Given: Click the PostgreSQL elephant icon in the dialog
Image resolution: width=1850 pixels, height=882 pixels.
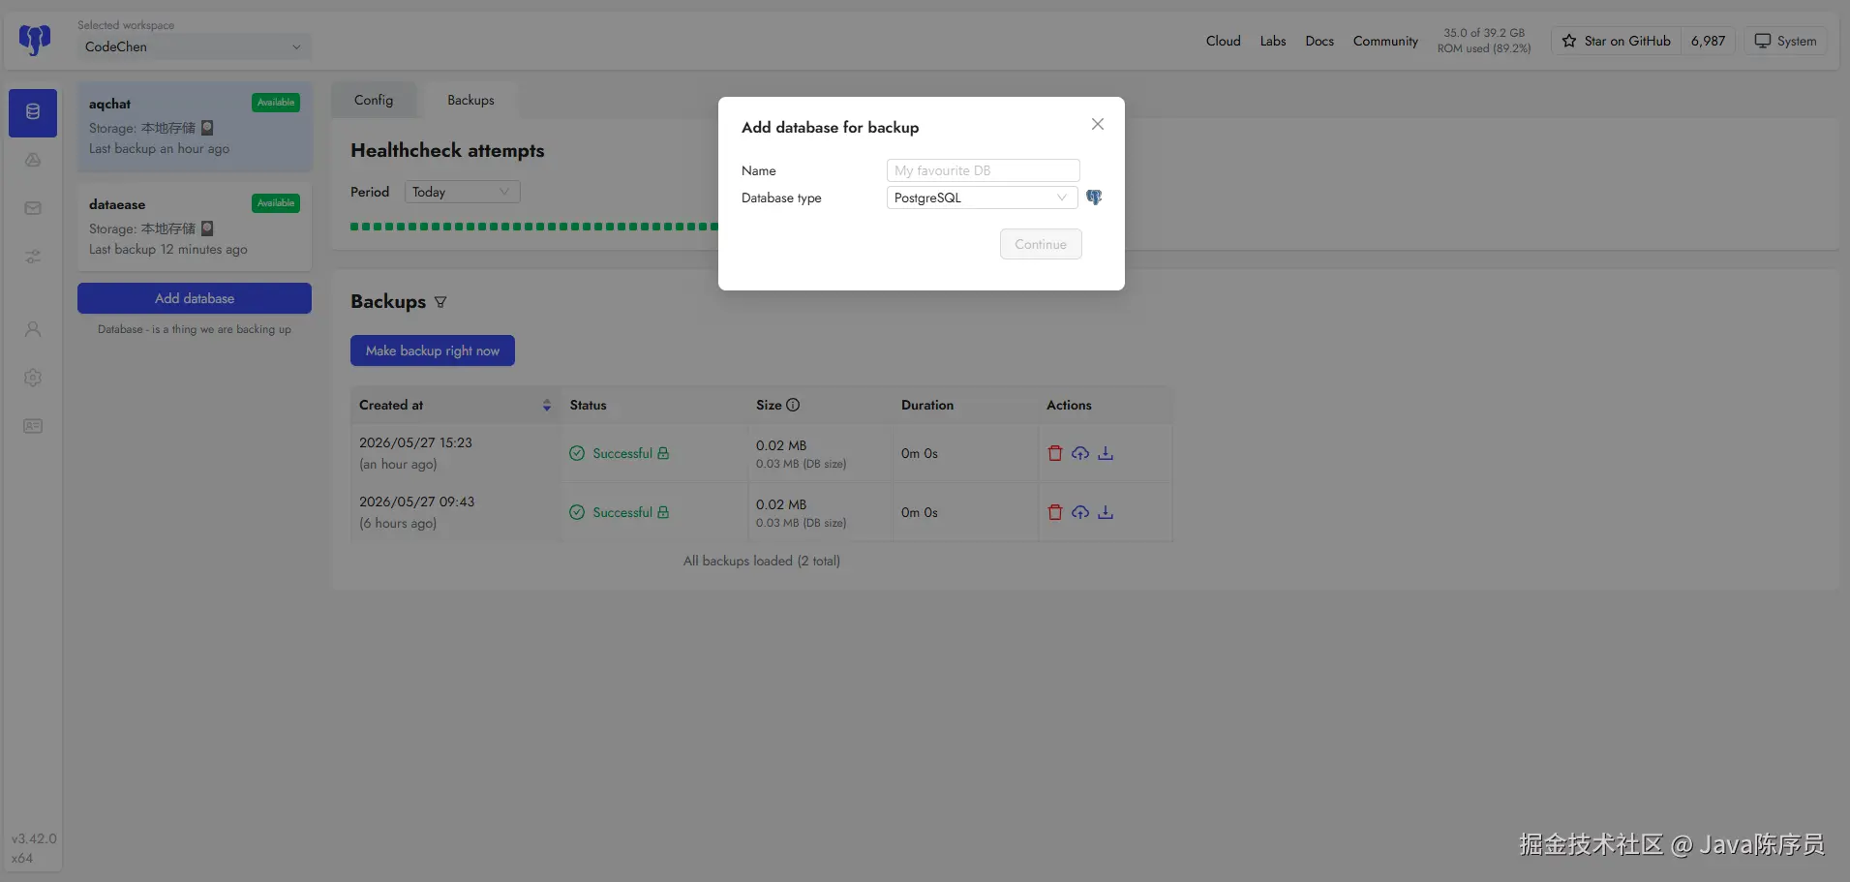Looking at the screenshot, I should 1094,198.
